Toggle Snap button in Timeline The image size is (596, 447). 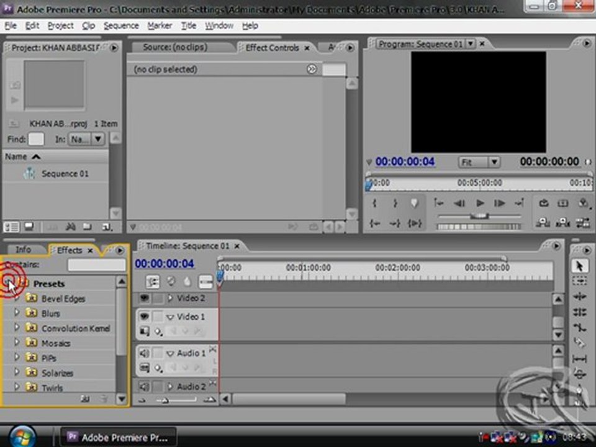click(153, 282)
